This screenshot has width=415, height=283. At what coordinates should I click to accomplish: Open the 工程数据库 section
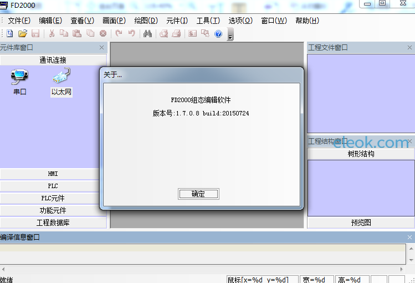click(x=53, y=223)
